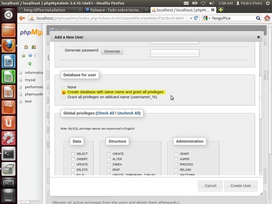Enable the SELECT privilege checkbox
The image size is (272, 204).
[73, 154]
